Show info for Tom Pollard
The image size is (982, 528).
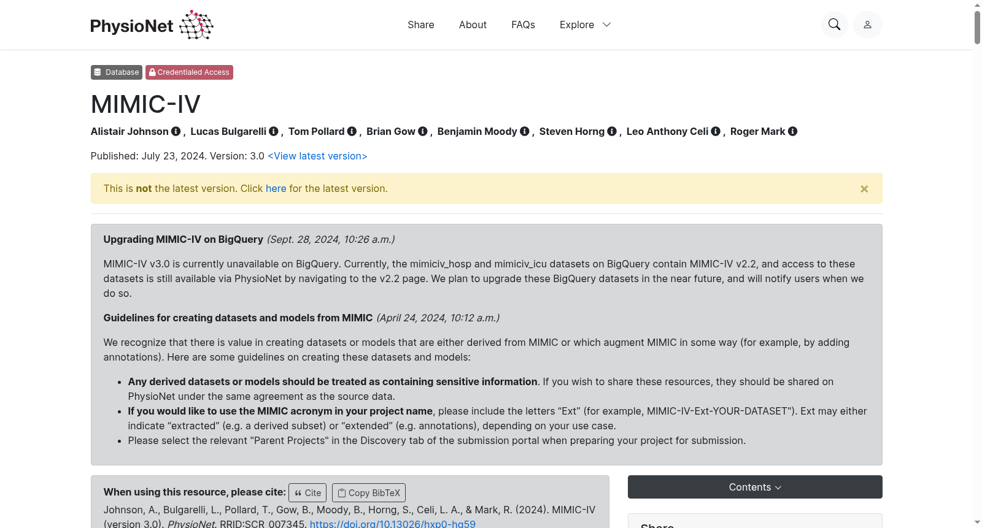[352, 131]
